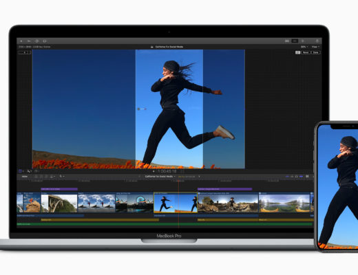Toggle the Solo headphones icon
This screenshot has height=275, width=358.
297,177
